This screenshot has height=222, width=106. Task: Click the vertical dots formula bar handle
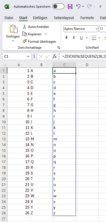coord(34,57)
